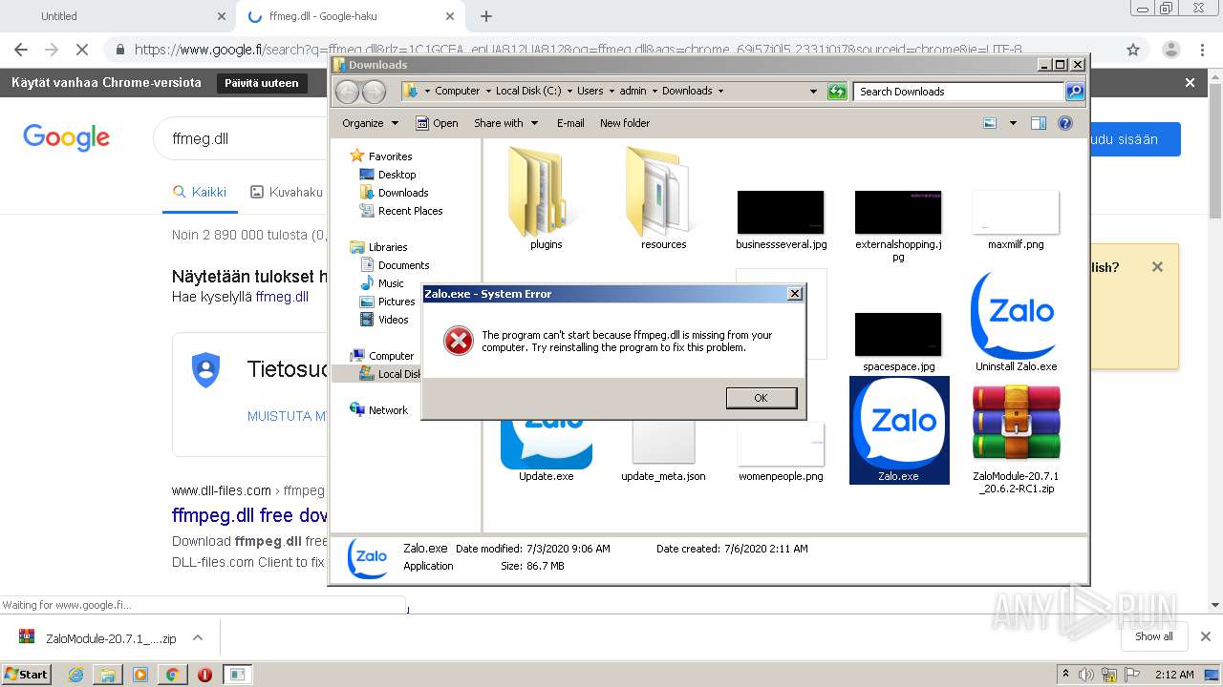Open Kuvahaku tab in Google results

pyautogui.click(x=287, y=192)
